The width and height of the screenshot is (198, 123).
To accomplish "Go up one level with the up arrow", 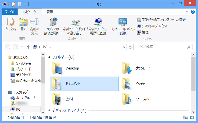I will point(28,47).
